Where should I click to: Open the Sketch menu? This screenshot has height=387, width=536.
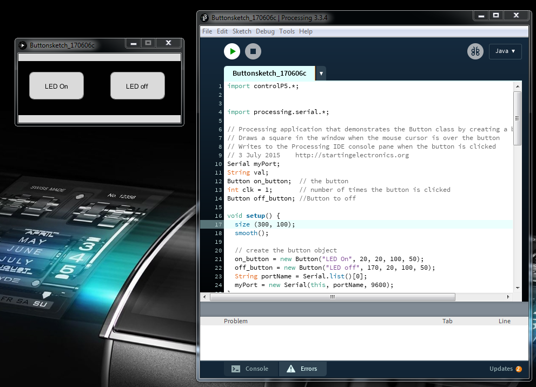click(242, 31)
